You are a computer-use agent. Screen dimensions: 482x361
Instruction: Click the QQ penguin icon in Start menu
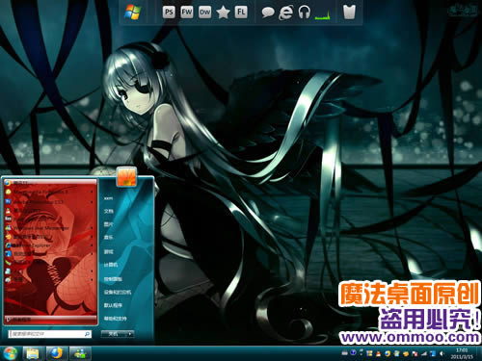[x=8, y=211]
